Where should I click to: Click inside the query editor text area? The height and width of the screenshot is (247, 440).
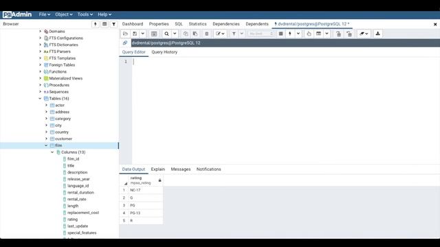[286, 110]
